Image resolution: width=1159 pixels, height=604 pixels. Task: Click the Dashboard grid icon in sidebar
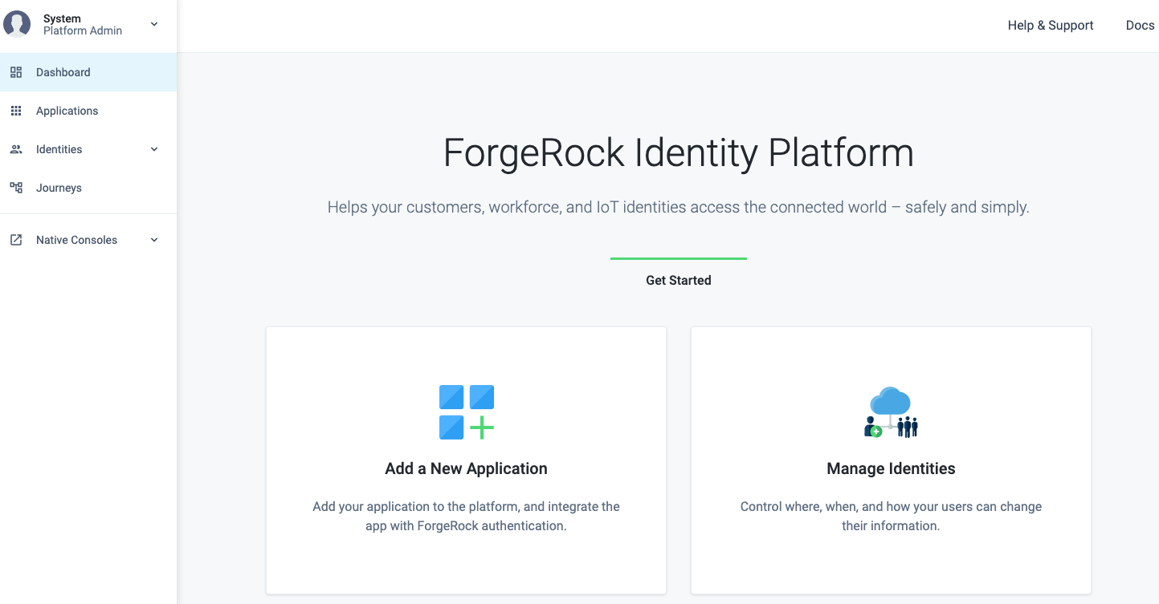coord(16,72)
